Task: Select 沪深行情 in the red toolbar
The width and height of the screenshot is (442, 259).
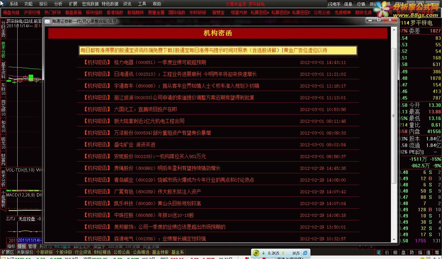Action: pos(32,12)
